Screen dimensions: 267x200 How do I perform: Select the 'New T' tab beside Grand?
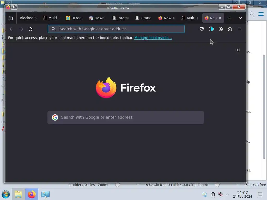(167, 18)
